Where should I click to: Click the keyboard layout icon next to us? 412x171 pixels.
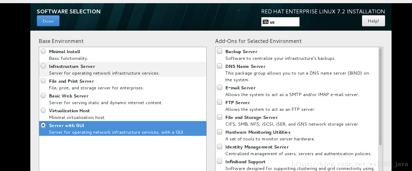265,22
